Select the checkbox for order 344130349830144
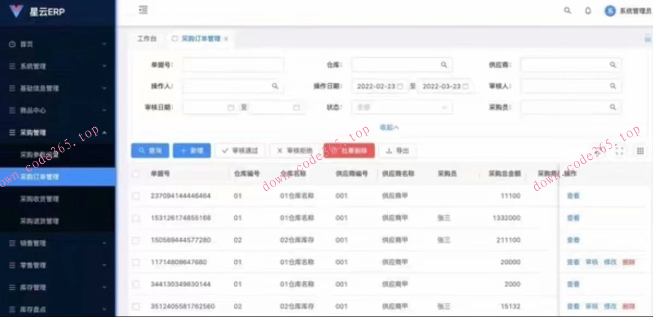The height and width of the screenshot is (317, 653). click(136, 284)
